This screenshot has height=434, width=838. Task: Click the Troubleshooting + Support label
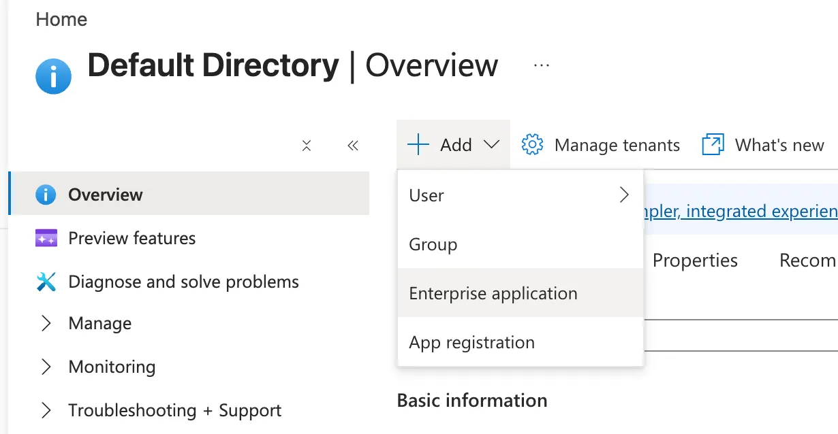point(175,411)
